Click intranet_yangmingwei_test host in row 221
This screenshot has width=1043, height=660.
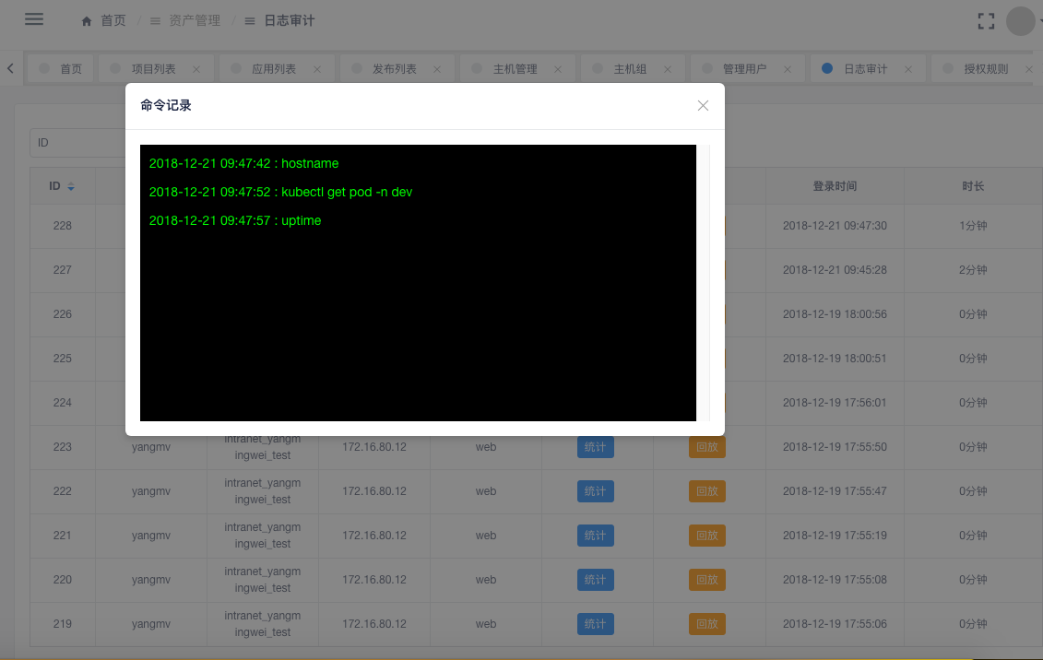tap(263, 536)
